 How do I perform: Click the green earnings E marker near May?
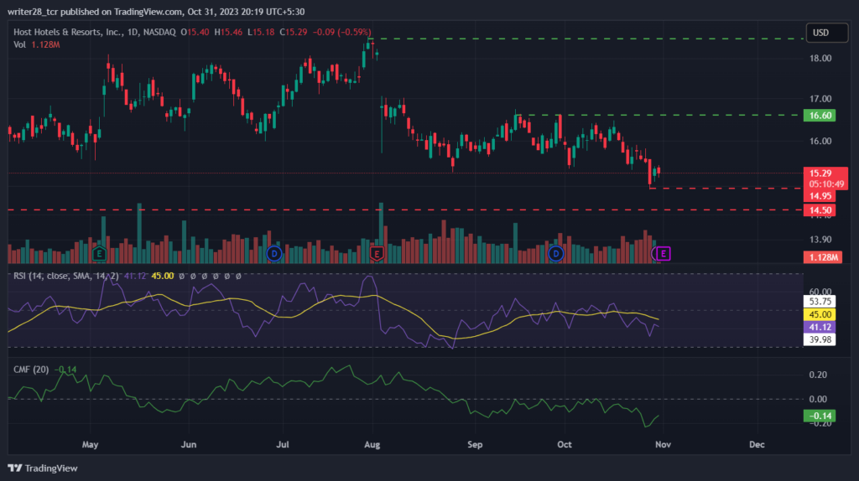pyautogui.click(x=99, y=253)
